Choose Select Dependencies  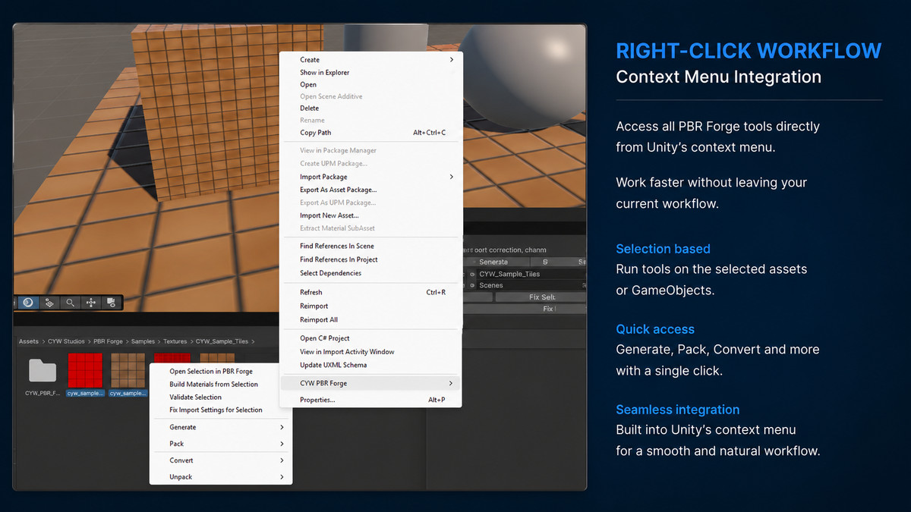point(331,273)
